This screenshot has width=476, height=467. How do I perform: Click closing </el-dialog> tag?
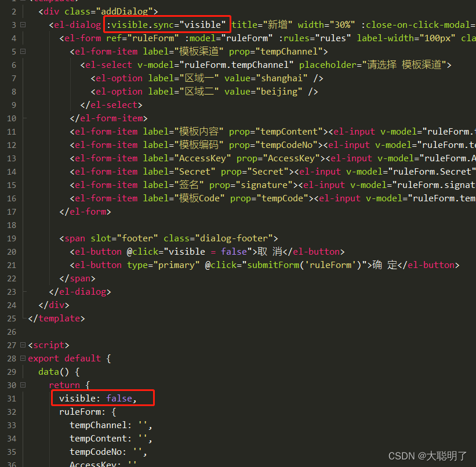coord(80,292)
